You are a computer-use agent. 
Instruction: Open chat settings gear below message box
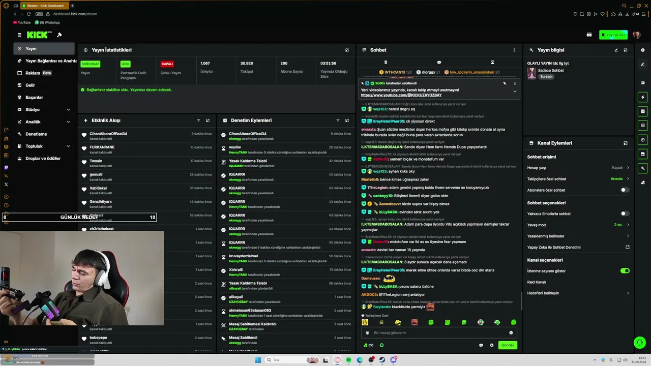492,345
